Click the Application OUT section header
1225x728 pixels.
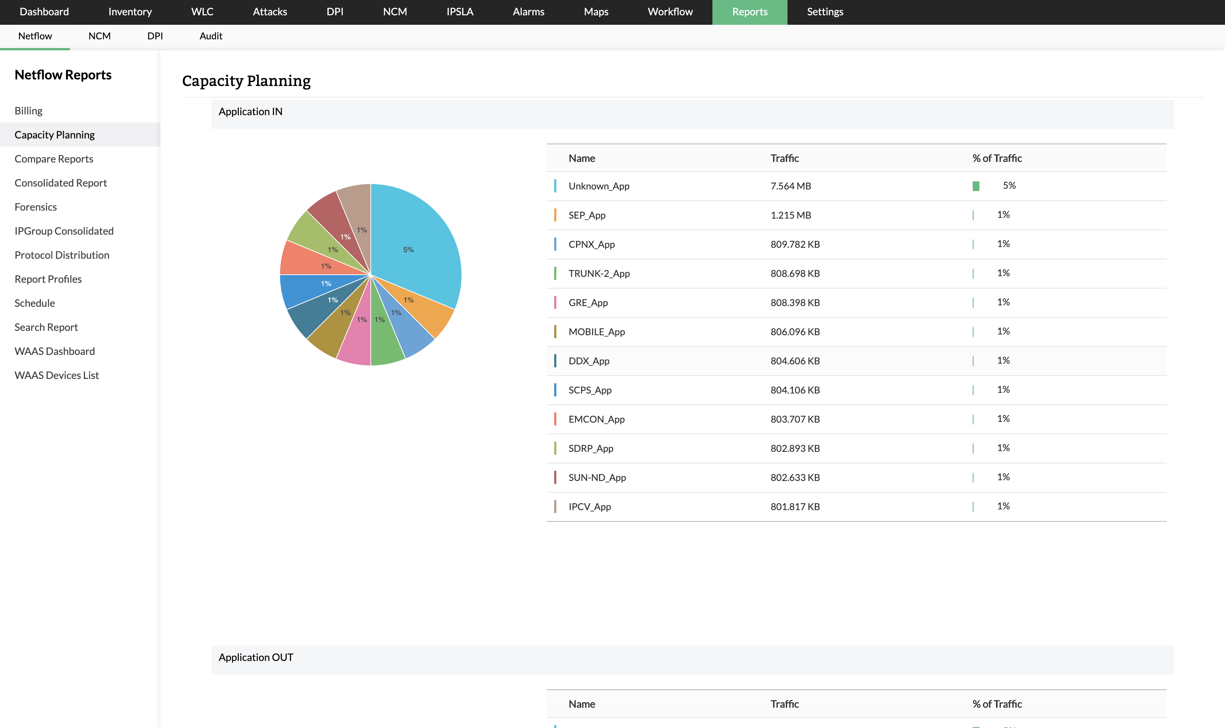point(256,657)
